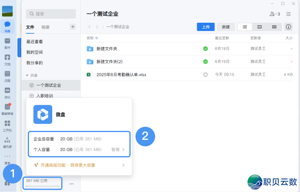Open the Smart Sheets (智能表格) sidebar icon
Viewport: 300px width, 192px height.
7,109
